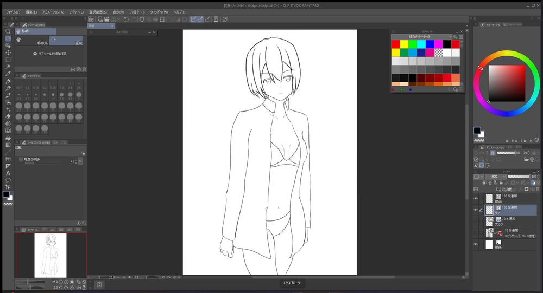Open the save dropdown arrow in command bar

pos(118,19)
